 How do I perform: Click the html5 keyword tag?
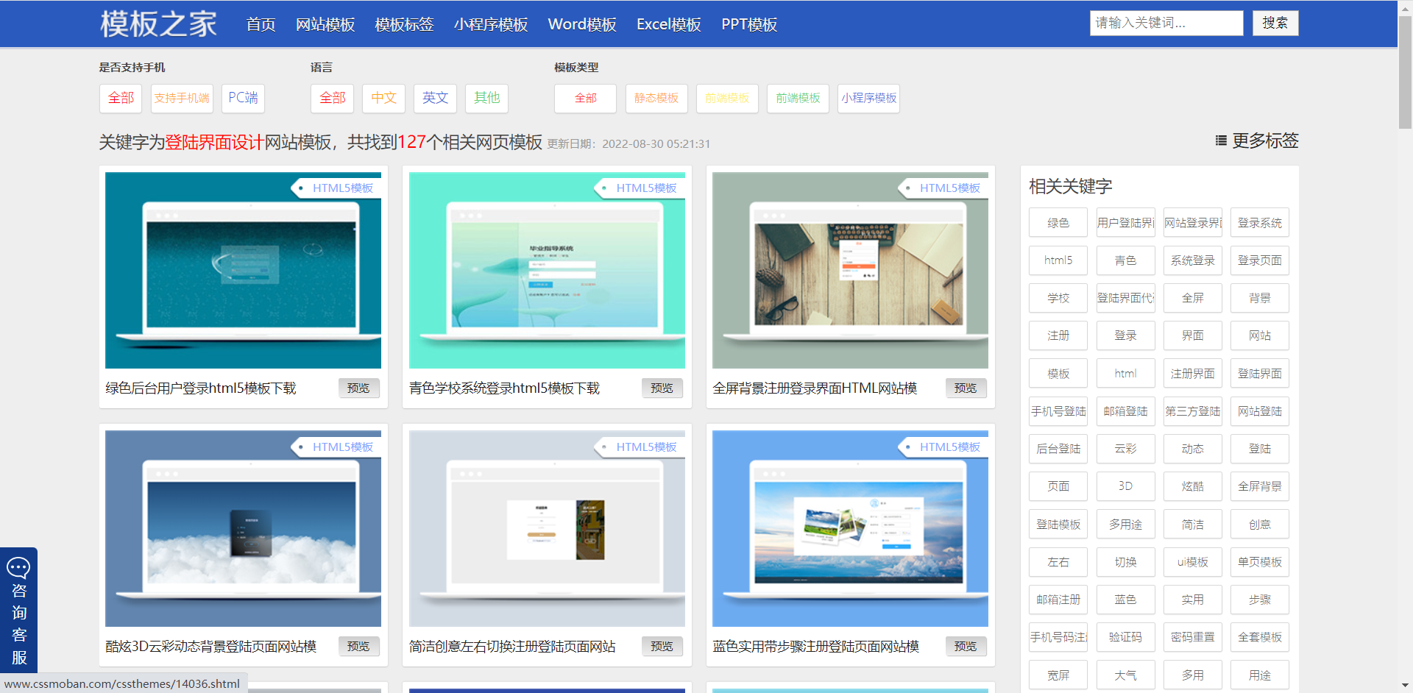[1058, 260]
